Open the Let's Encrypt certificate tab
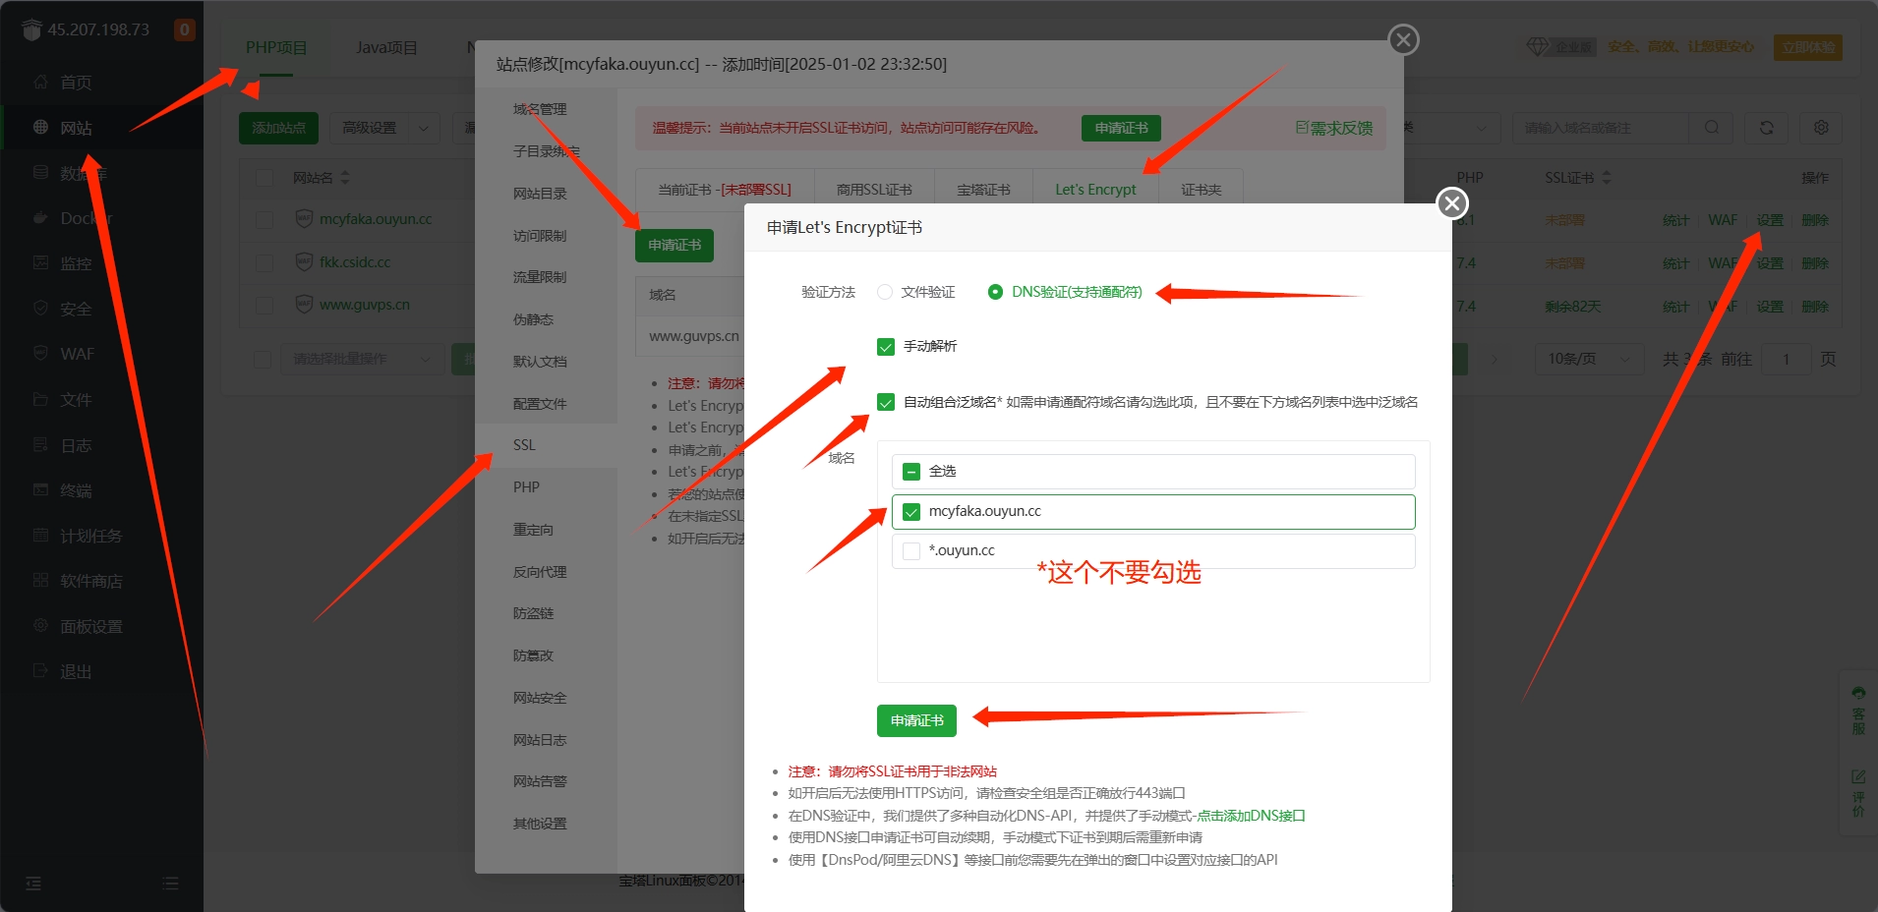The width and height of the screenshot is (1878, 912). pos(1095,189)
